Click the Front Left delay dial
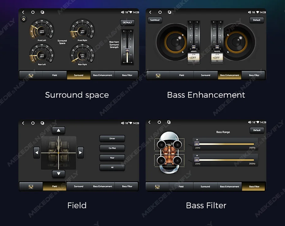The image size is (285, 226). point(42,31)
